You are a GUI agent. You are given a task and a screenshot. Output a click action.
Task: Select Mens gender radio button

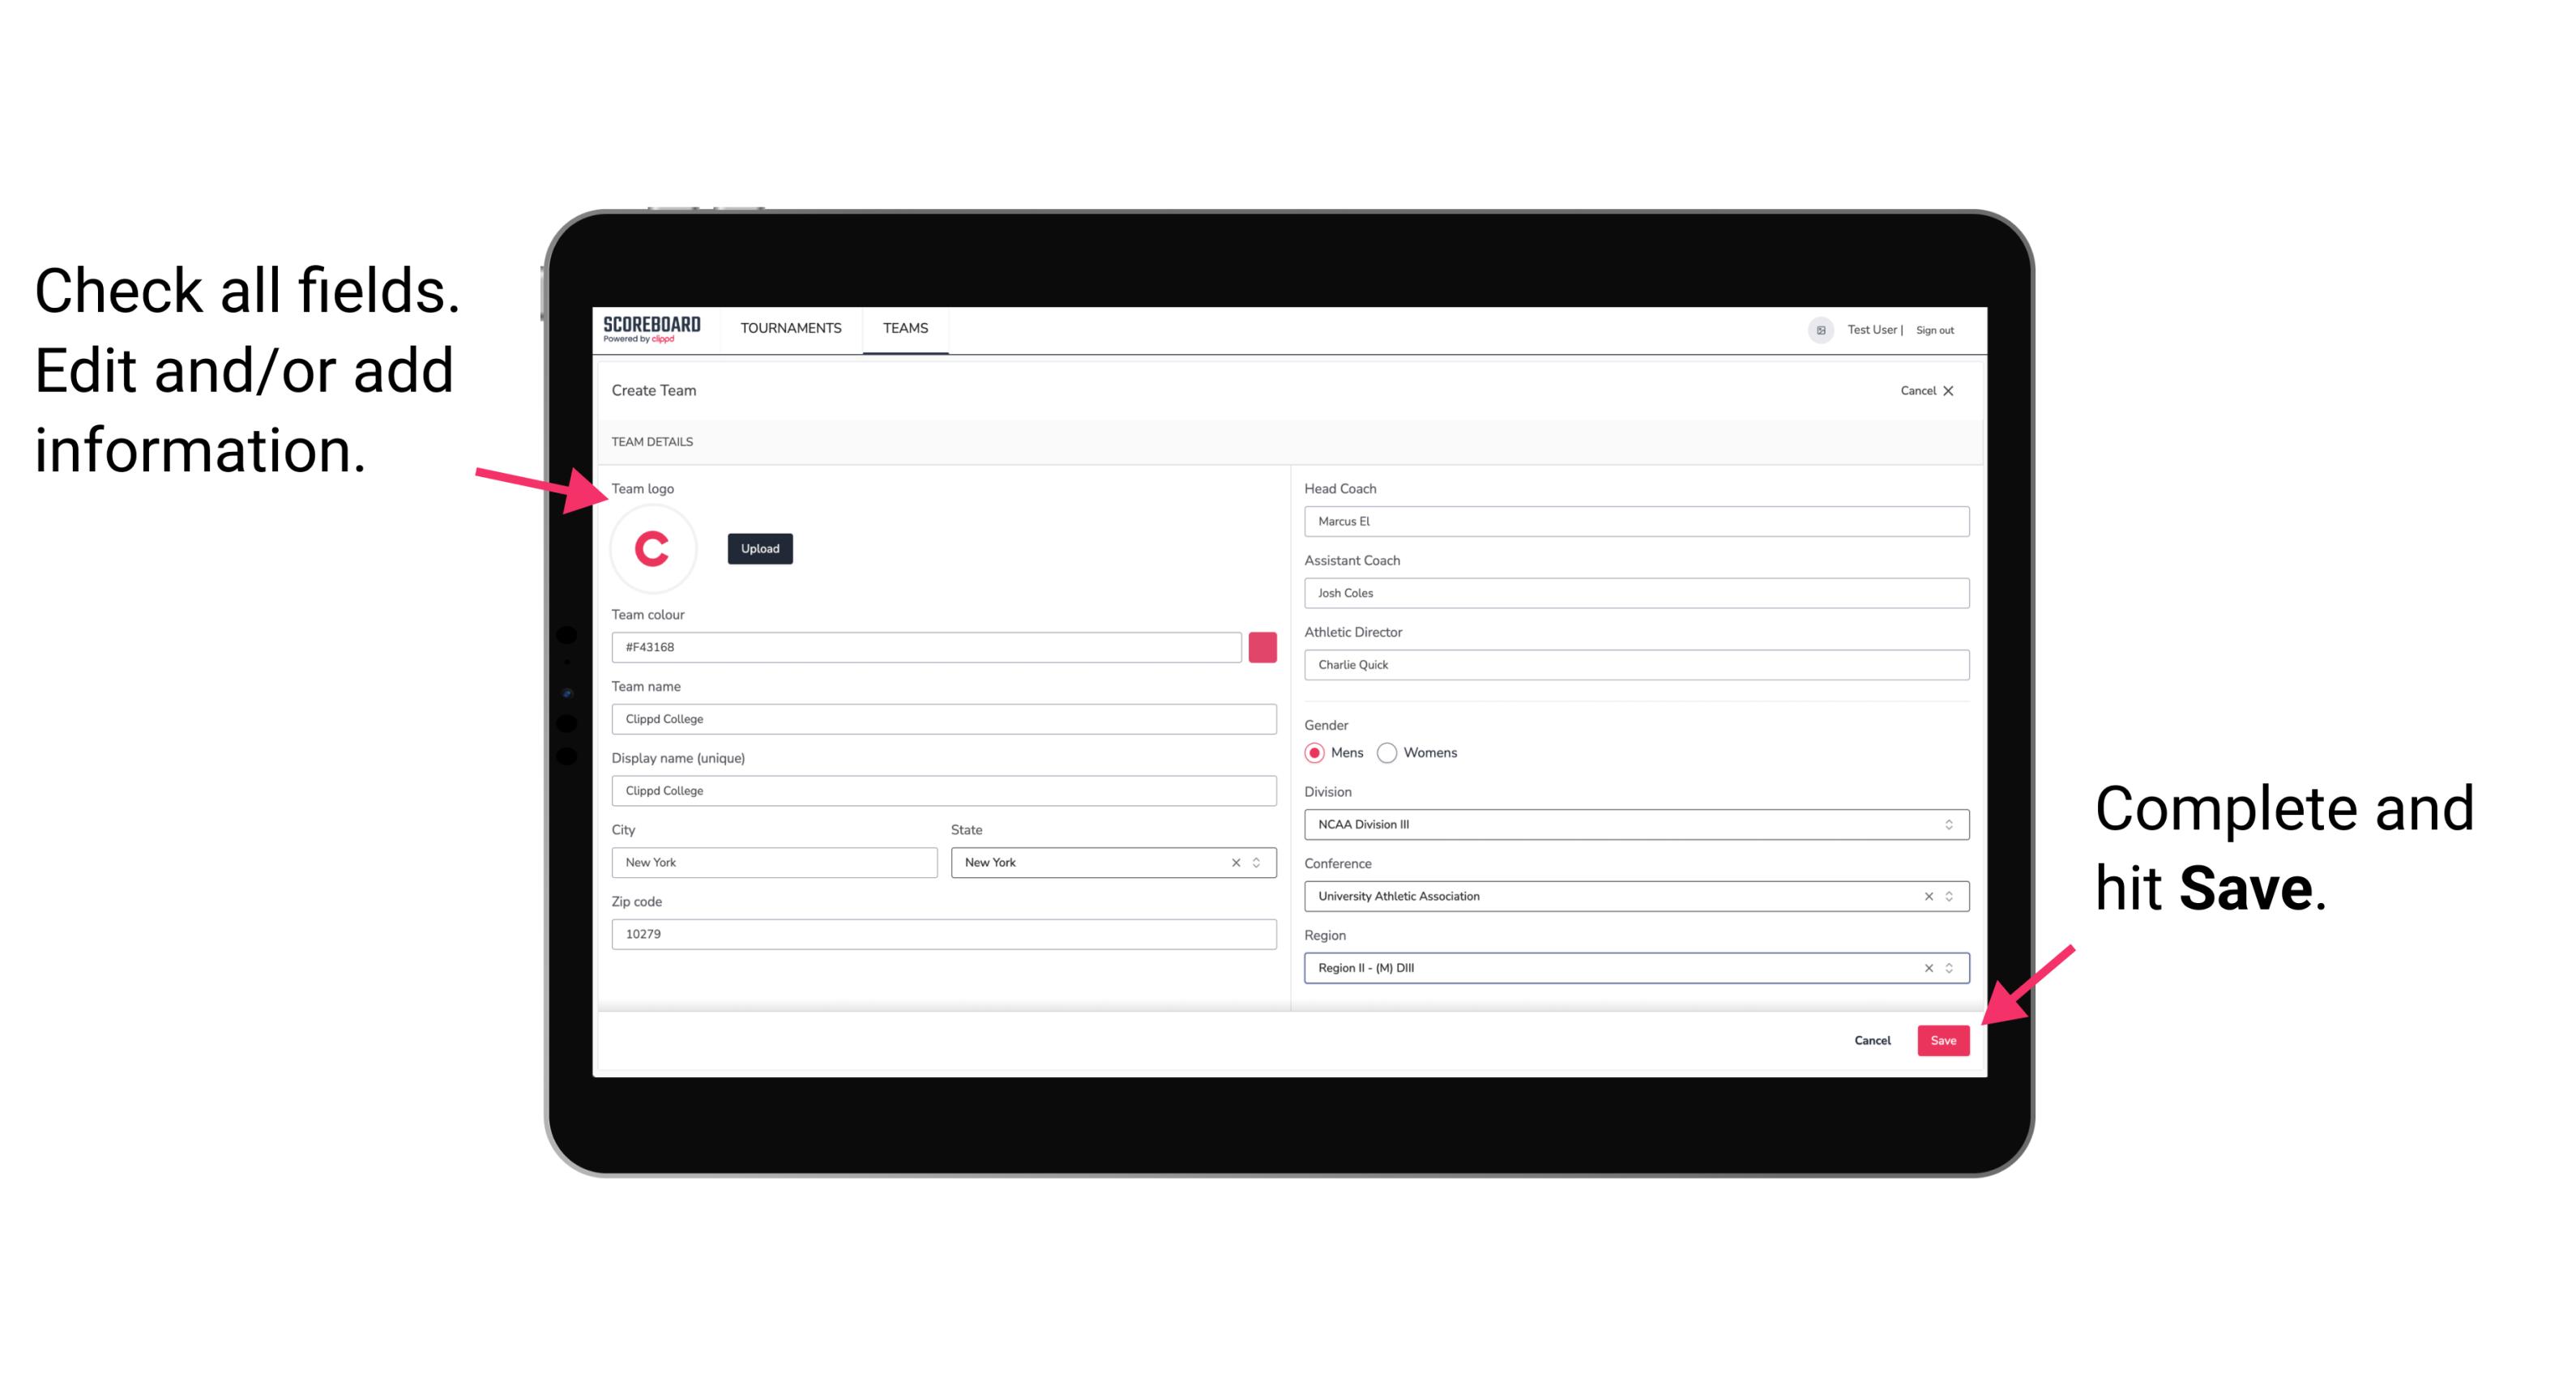pos(1314,752)
